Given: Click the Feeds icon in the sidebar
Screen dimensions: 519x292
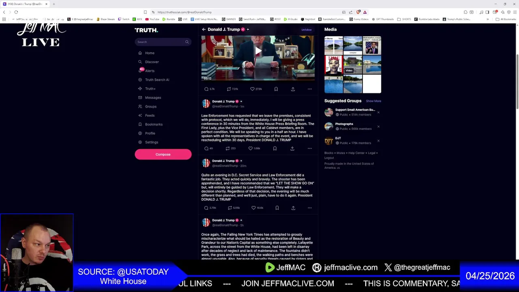Looking at the screenshot, I should 140,116.
